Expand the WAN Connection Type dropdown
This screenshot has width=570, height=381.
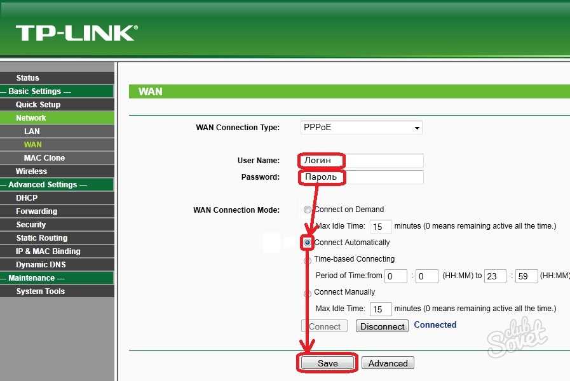[x=362, y=128]
